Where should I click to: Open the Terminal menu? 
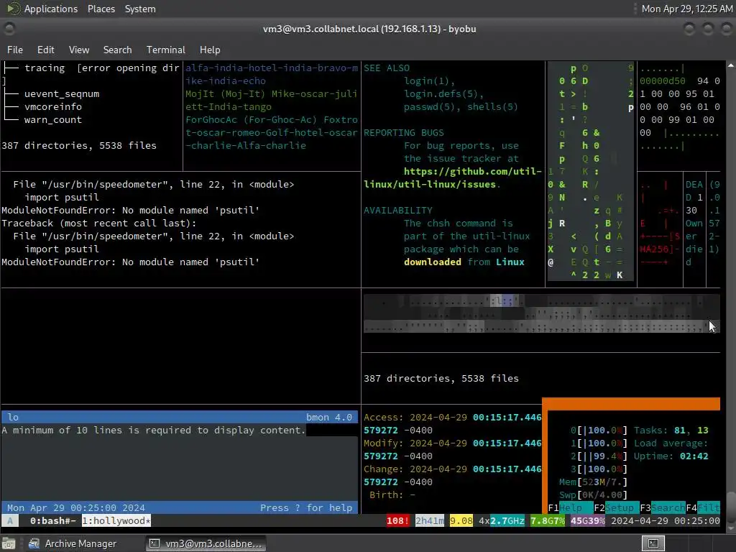click(x=166, y=50)
